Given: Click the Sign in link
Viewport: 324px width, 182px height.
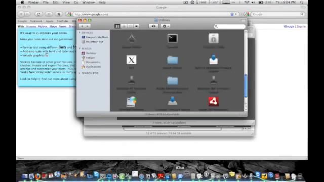Looking at the screenshot, I should coord(301,27).
